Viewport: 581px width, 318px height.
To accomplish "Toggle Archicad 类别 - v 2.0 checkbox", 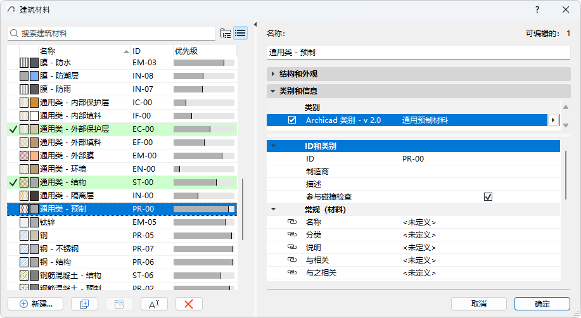I will [292, 120].
